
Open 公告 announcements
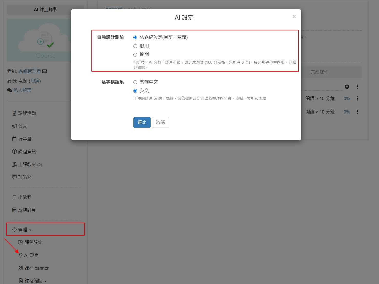click(x=20, y=126)
